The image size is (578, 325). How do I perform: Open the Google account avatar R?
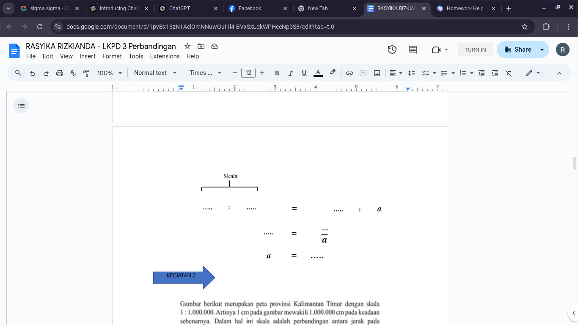coord(562,50)
